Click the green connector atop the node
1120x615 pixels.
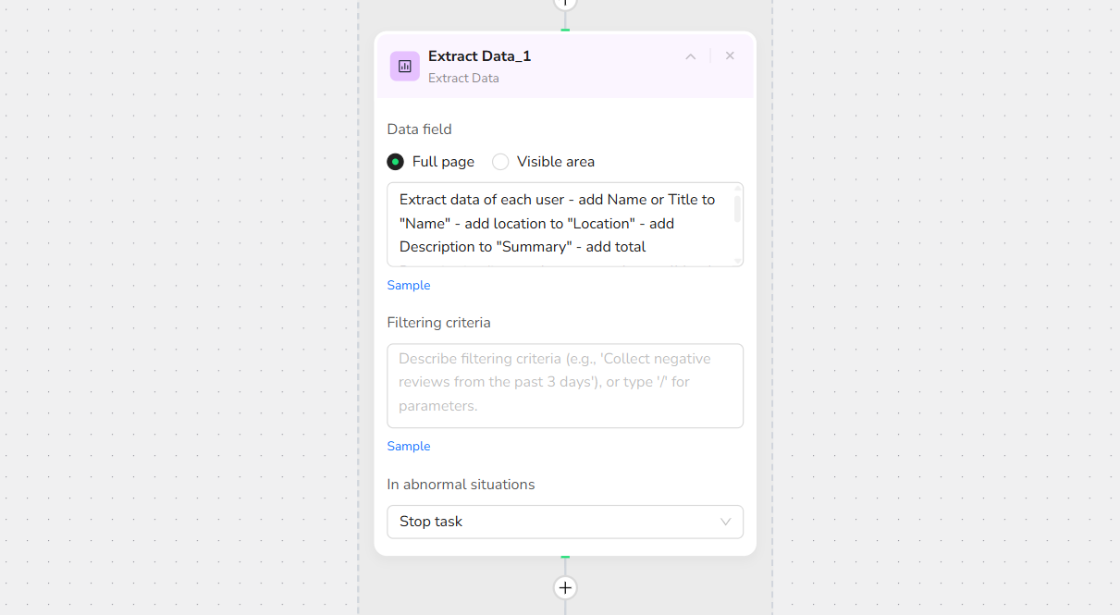[565, 30]
